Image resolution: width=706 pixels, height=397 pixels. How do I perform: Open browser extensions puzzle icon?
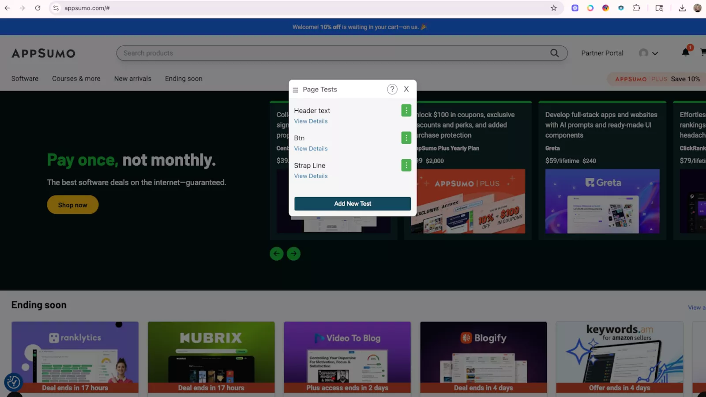pos(636,8)
